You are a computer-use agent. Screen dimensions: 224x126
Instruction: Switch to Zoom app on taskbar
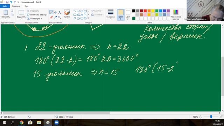tap(57, 122)
